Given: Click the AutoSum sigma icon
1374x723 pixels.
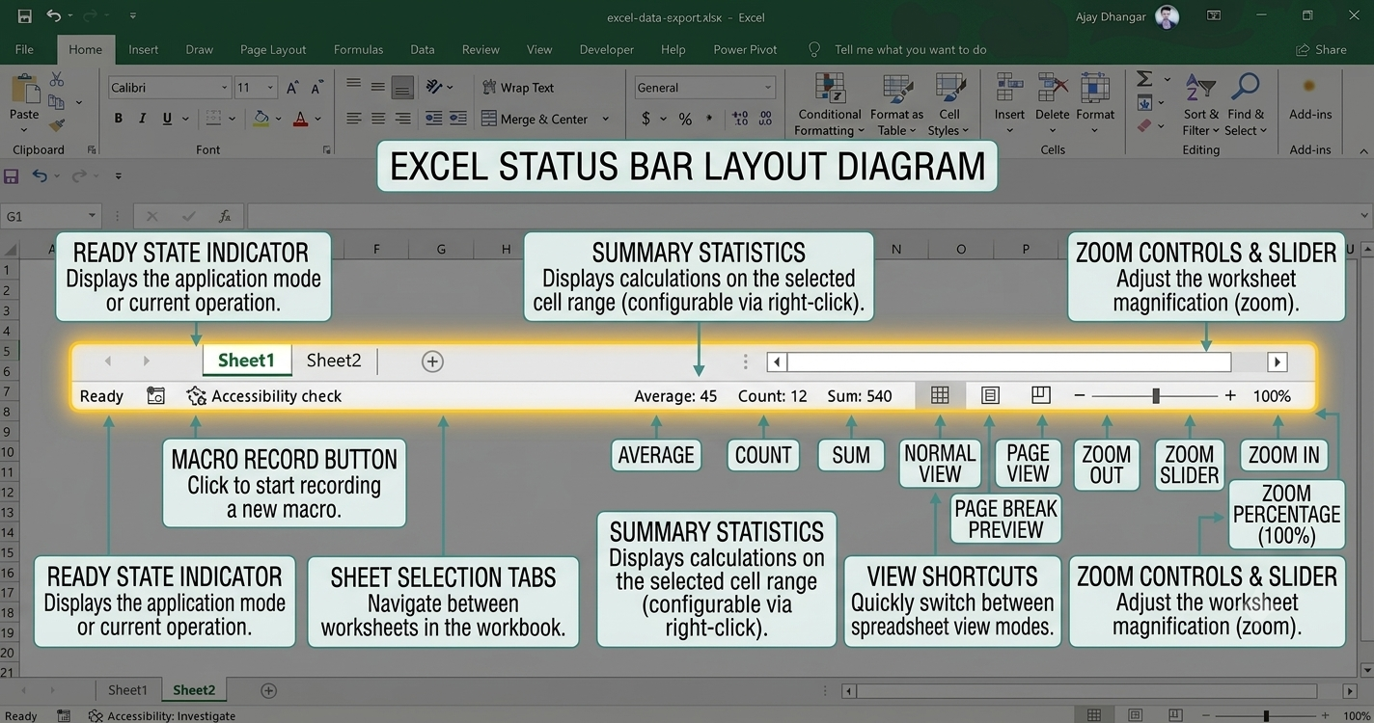Looking at the screenshot, I should pyautogui.click(x=1144, y=79).
